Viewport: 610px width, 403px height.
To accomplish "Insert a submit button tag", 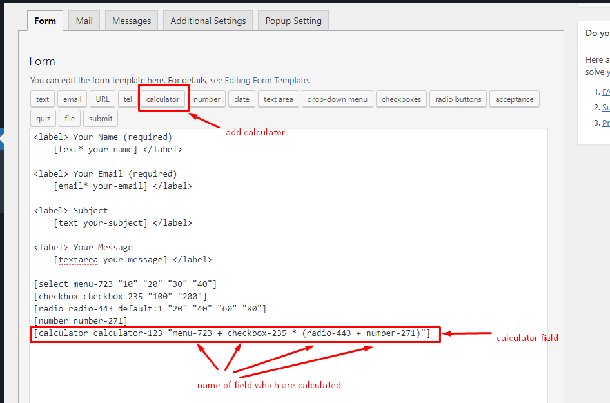I will pyautogui.click(x=101, y=119).
